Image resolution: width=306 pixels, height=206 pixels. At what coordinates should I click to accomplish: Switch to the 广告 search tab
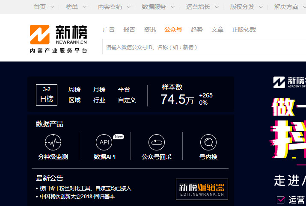pos(109,29)
